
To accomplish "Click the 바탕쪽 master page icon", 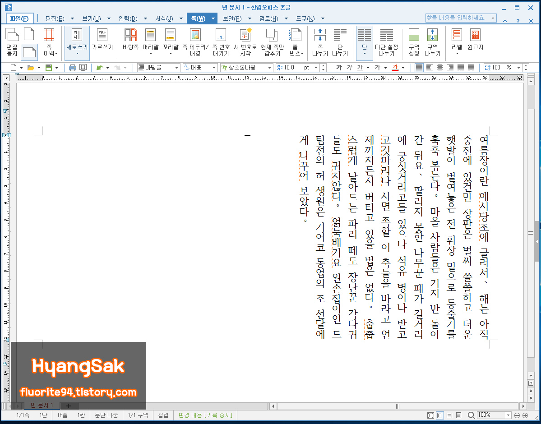I will click(130, 39).
